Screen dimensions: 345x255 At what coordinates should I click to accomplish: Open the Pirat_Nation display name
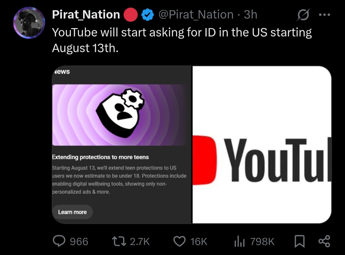pyautogui.click(x=86, y=14)
